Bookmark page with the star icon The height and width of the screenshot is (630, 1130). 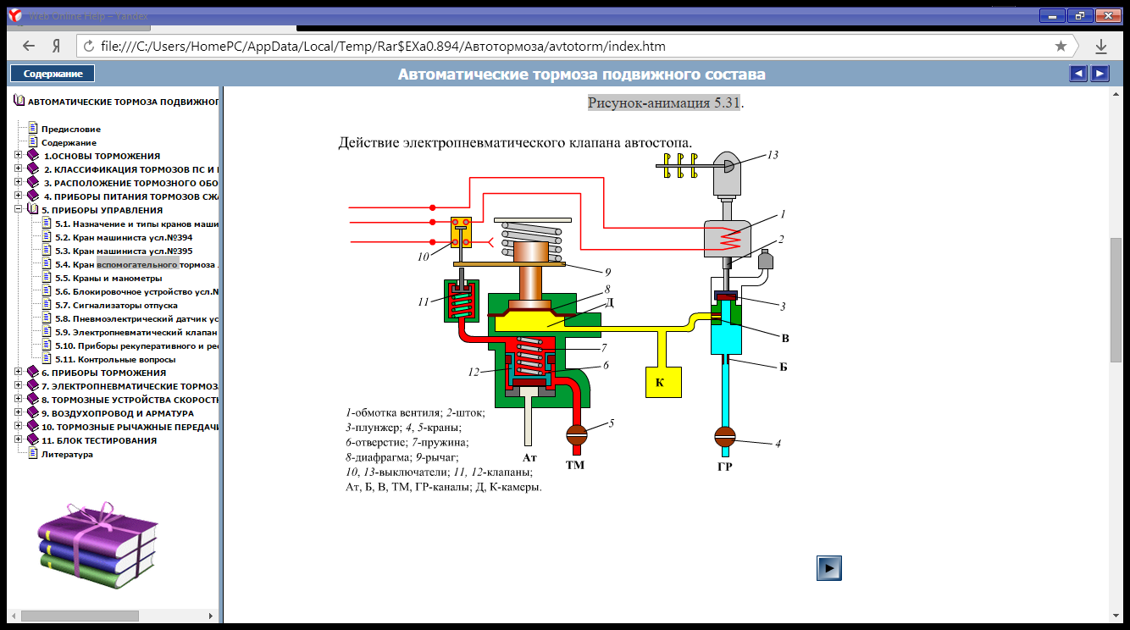click(1061, 46)
